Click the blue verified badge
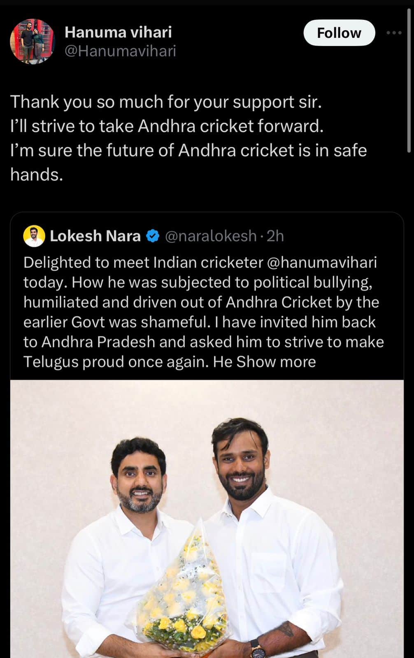414x658 pixels. coord(153,236)
